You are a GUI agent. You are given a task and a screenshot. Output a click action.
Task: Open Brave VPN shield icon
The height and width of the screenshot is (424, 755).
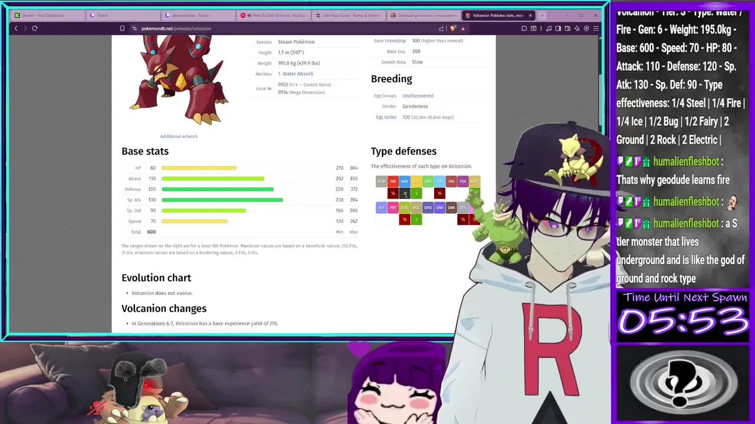586,28
